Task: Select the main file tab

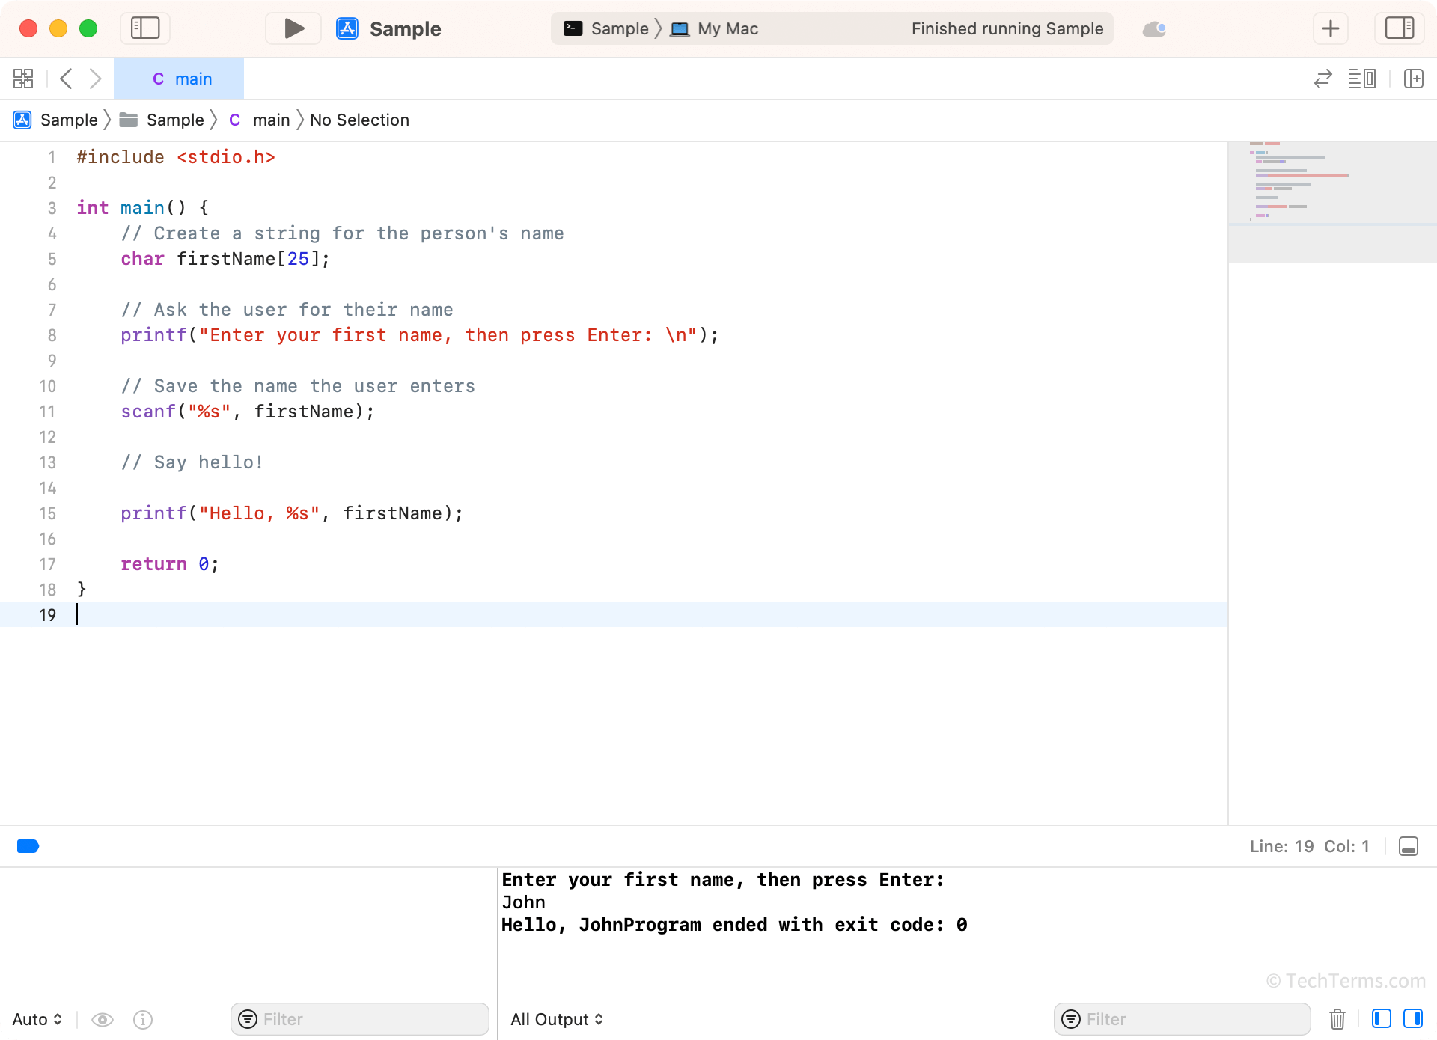Action: point(179,79)
